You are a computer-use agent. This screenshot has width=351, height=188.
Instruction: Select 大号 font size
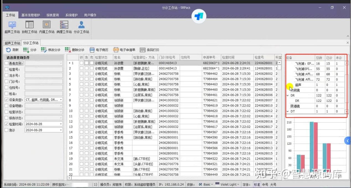273,184
